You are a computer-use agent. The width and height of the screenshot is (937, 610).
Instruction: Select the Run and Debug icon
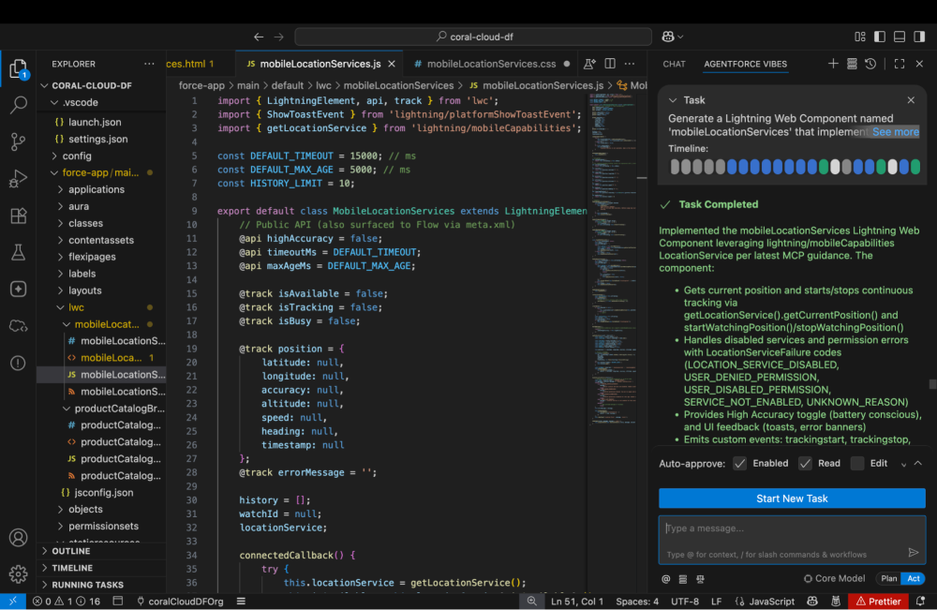pyautogui.click(x=18, y=177)
